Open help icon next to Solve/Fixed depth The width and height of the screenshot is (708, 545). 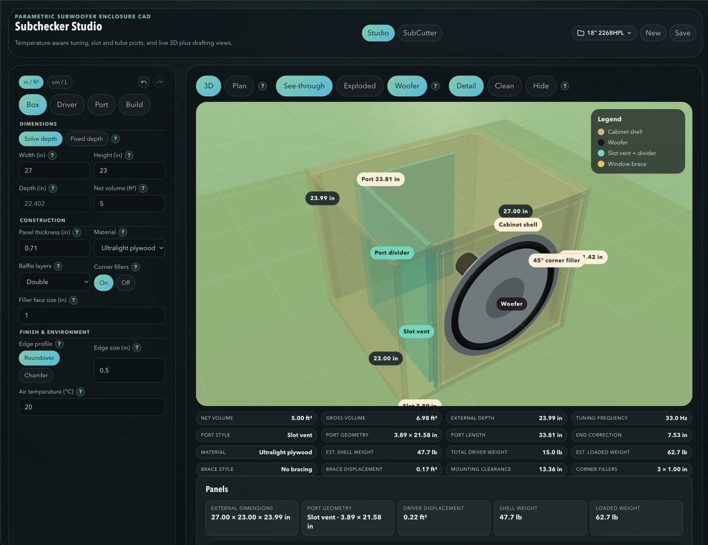click(x=116, y=139)
